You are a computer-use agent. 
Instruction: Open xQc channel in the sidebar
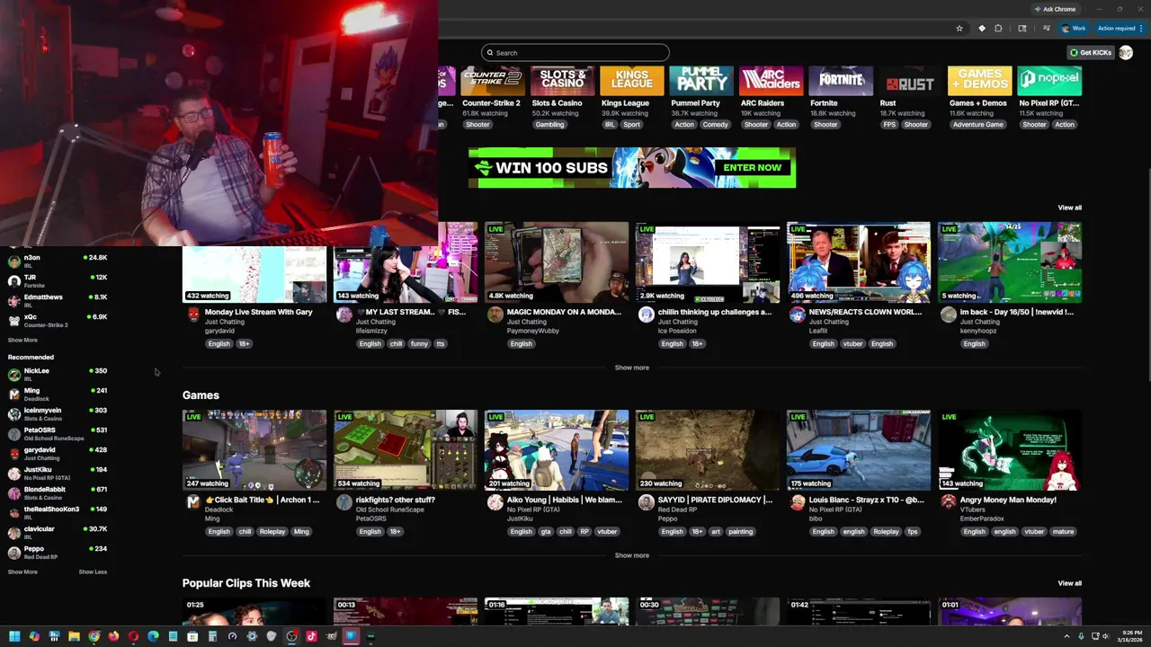pyautogui.click(x=58, y=320)
